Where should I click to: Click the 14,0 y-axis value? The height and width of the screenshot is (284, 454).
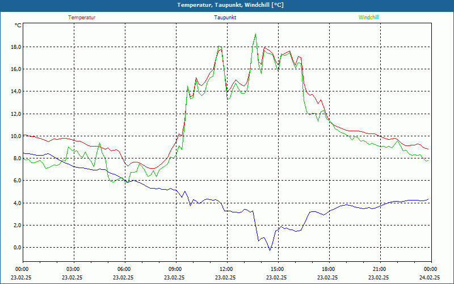click(x=16, y=91)
